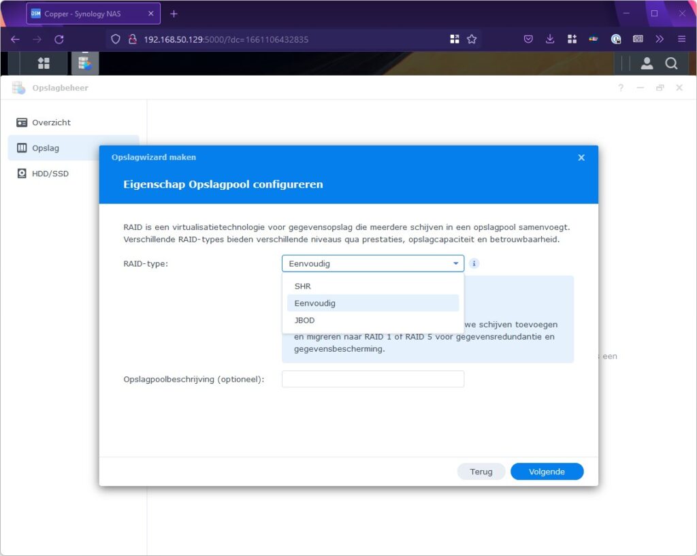Click the Volgende button
The width and height of the screenshot is (697, 556).
pos(547,472)
